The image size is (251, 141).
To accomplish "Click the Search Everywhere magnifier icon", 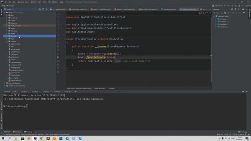I will [x=249, y=6].
